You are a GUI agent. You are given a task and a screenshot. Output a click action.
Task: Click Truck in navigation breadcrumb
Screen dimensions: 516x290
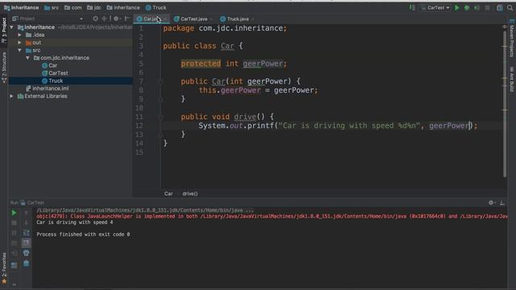coord(156,7)
